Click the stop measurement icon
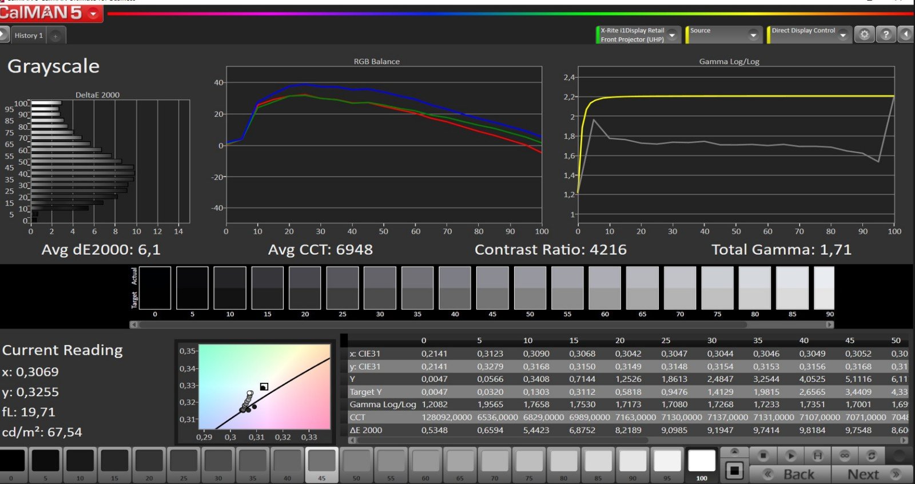The image size is (915, 484). pyautogui.click(x=763, y=455)
